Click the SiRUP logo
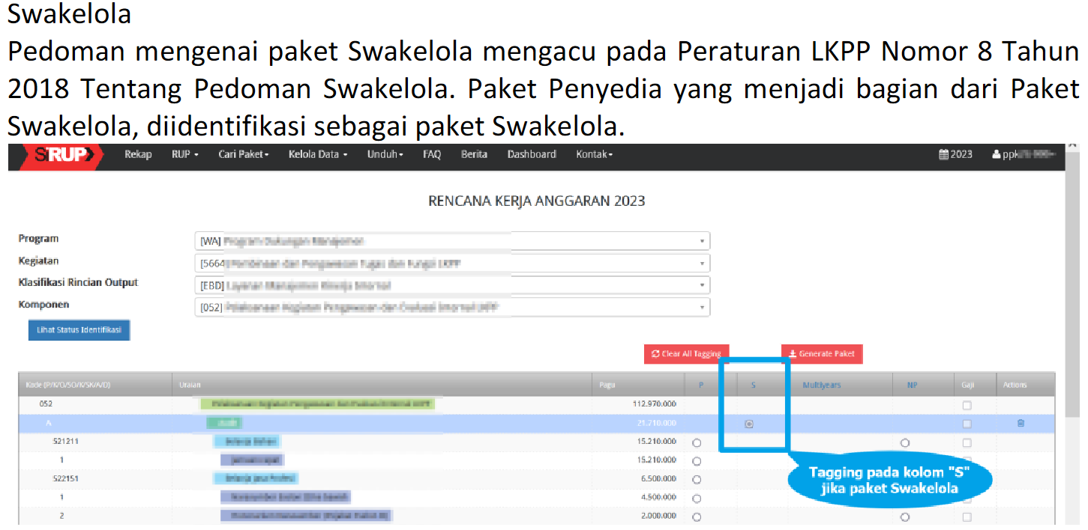Viewport: 1088px width, 530px height. pyautogui.click(x=64, y=155)
